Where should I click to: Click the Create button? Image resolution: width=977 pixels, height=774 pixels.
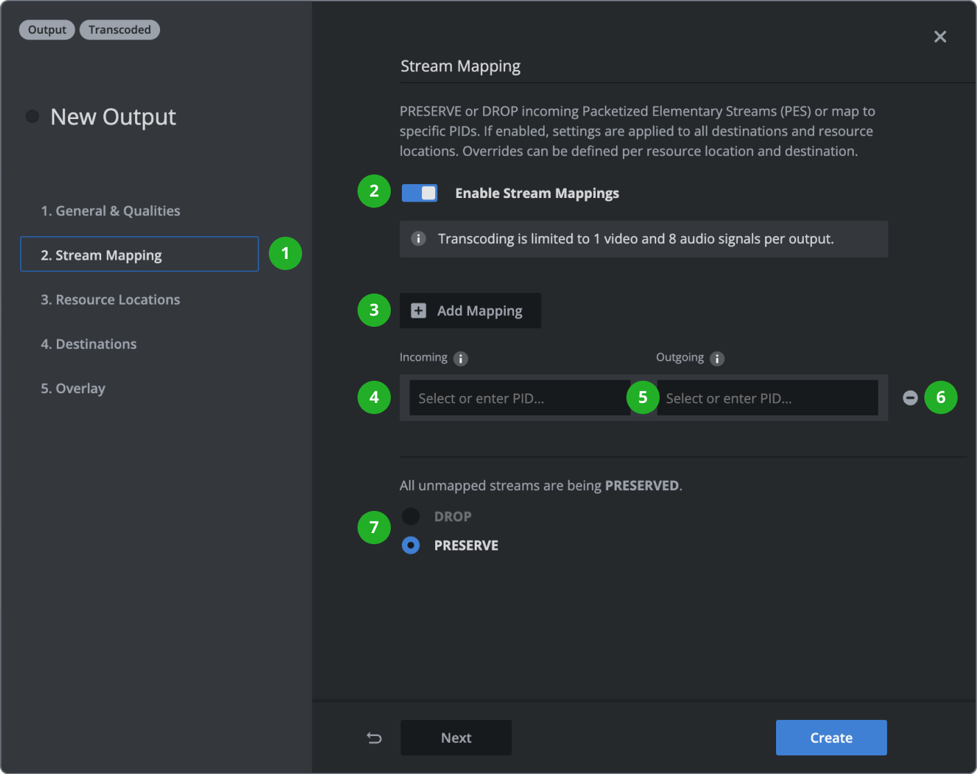pos(831,737)
